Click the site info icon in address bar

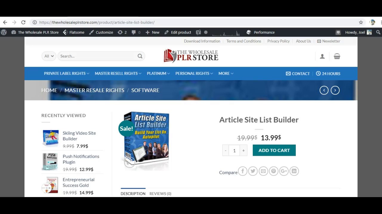click(35, 22)
